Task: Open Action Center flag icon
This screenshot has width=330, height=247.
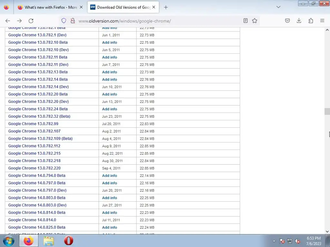Action: point(282,241)
